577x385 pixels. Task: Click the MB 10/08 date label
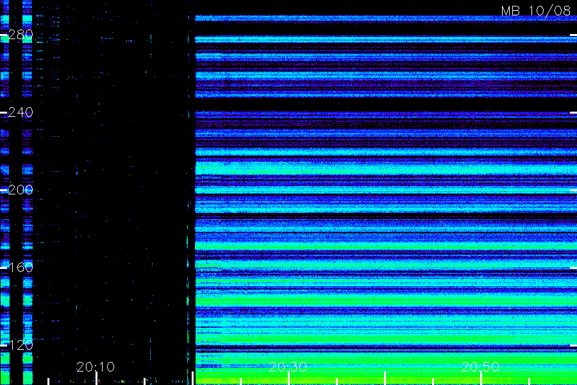coord(536,11)
